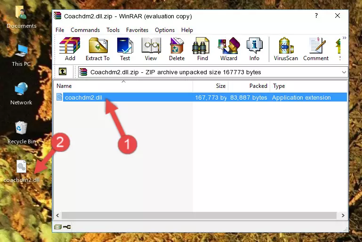This screenshot has height=242, width=362.
Task: Click the left scroll arrow
Action: (58, 215)
